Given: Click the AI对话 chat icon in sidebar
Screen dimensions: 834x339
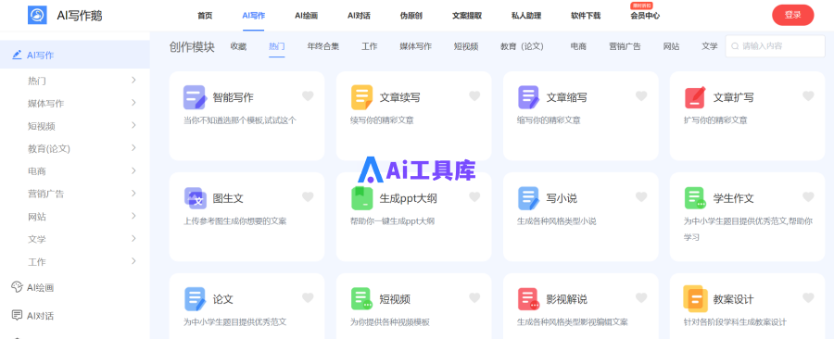Looking at the screenshot, I should click(17, 315).
